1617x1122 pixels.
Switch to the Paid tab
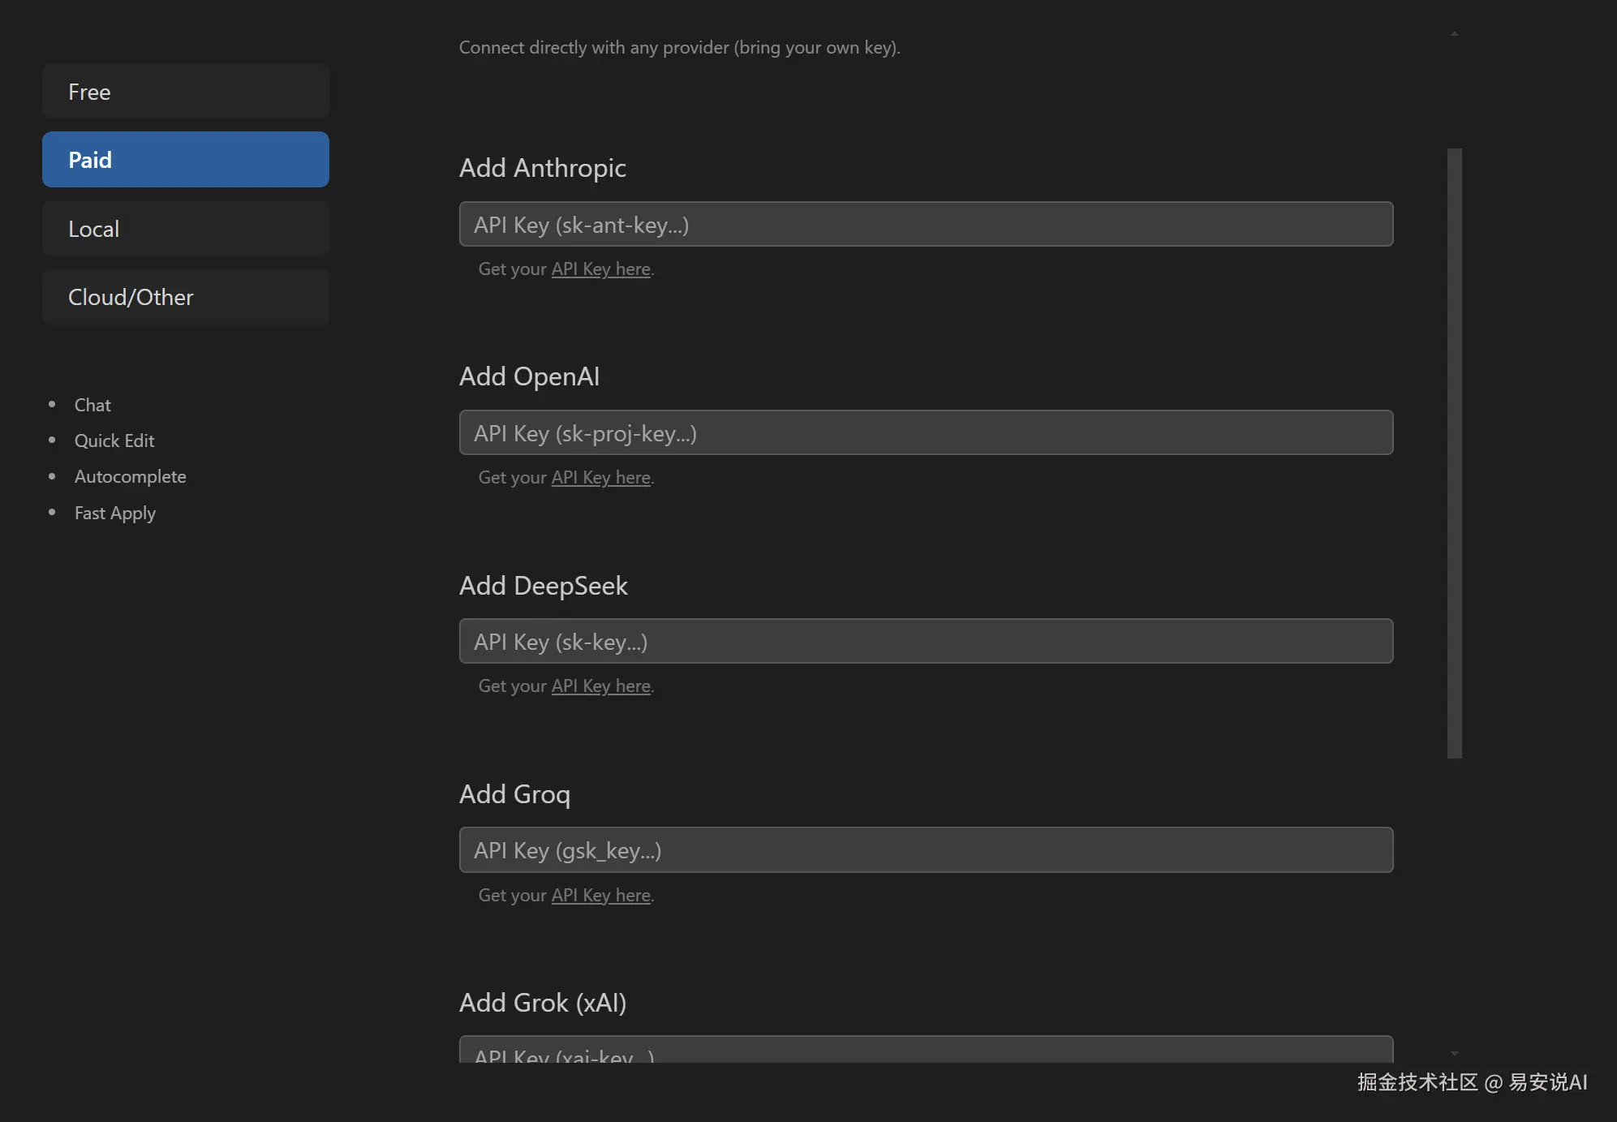(185, 160)
